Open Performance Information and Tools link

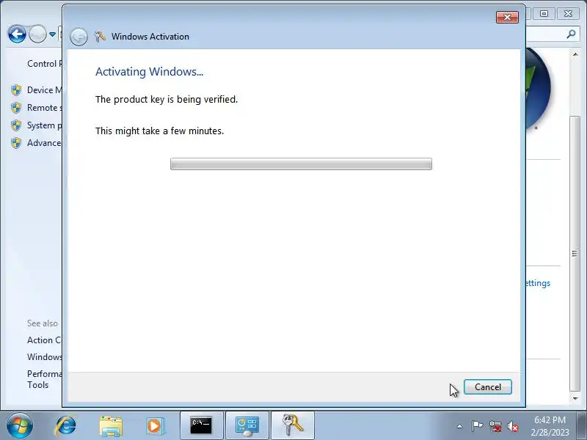[45, 379]
